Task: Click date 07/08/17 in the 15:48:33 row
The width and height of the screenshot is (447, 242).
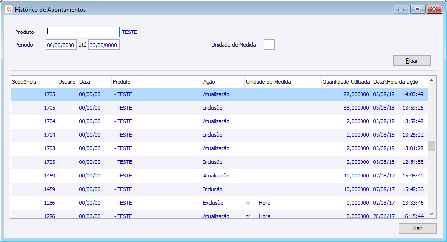Action: click(x=384, y=189)
